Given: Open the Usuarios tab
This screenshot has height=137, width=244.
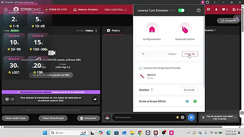Looking at the screenshot, I should tap(210, 30).
